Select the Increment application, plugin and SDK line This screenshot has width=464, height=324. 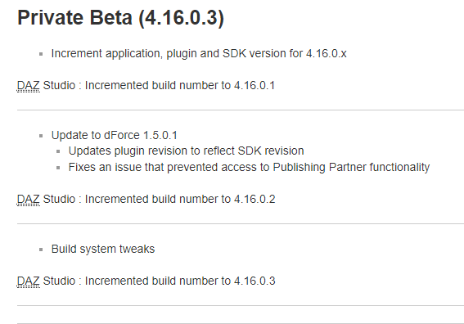click(x=199, y=53)
